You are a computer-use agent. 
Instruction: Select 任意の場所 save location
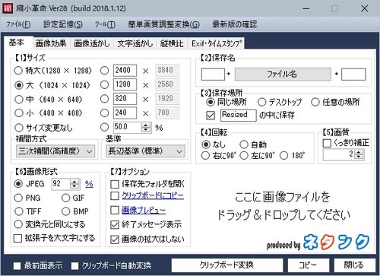coord(315,103)
